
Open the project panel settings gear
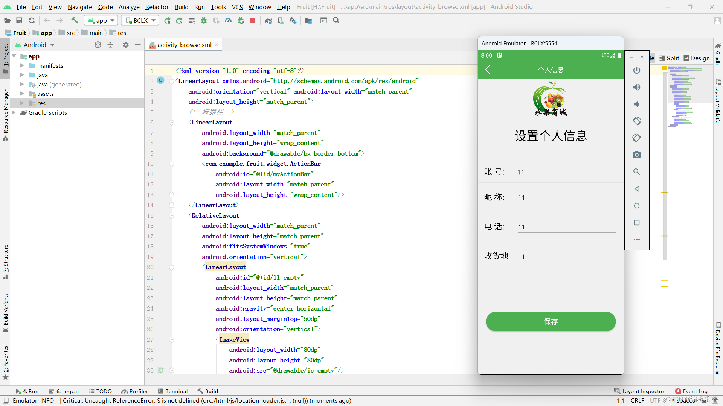click(x=126, y=45)
